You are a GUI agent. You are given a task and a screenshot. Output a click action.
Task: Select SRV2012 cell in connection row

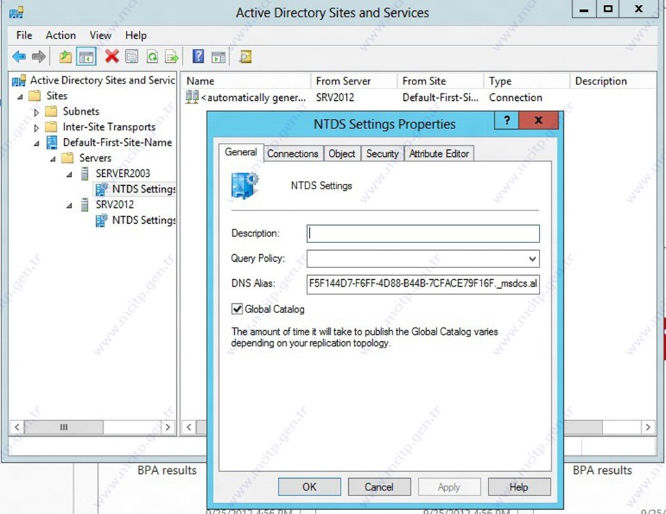click(x=334, y=97)
